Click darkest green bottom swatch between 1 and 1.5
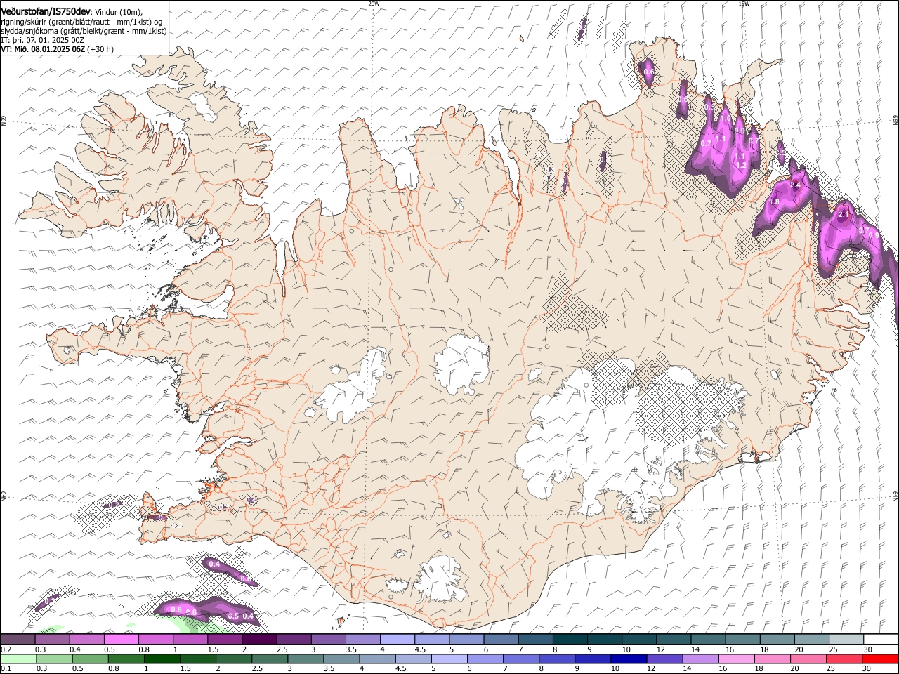The height and width of the screenshot is (674, 899). pyautogui.click(x=162, y=659)
